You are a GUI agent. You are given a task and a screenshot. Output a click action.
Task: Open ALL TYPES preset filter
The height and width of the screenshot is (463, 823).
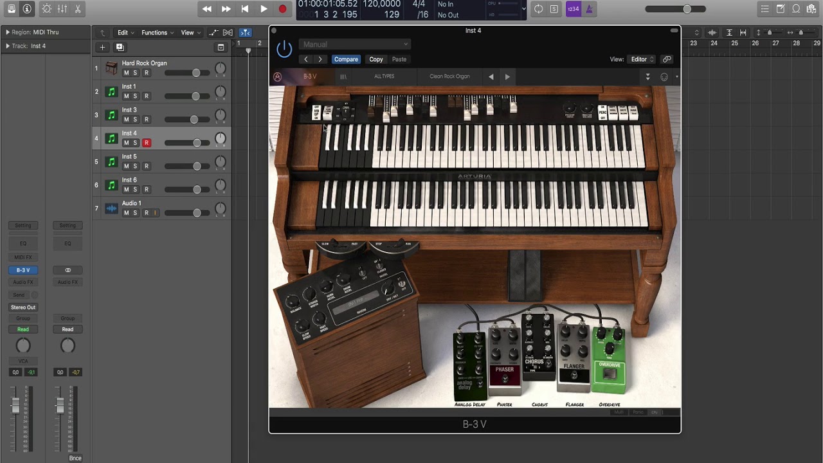pos(384,77)
